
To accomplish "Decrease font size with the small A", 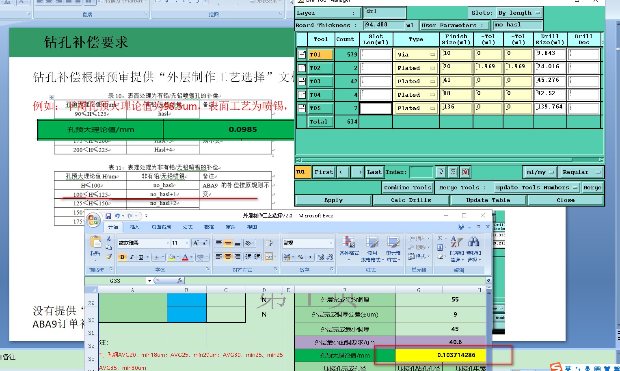I will (x=205, y=243).
